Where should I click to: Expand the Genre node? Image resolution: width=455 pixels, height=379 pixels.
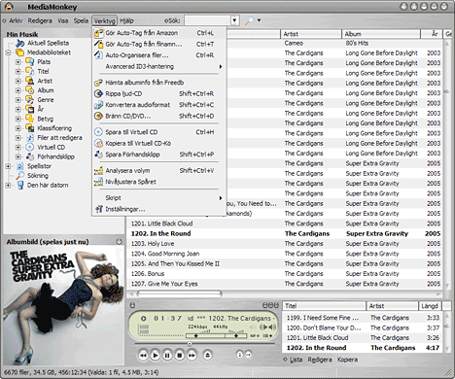click(18, 100)
